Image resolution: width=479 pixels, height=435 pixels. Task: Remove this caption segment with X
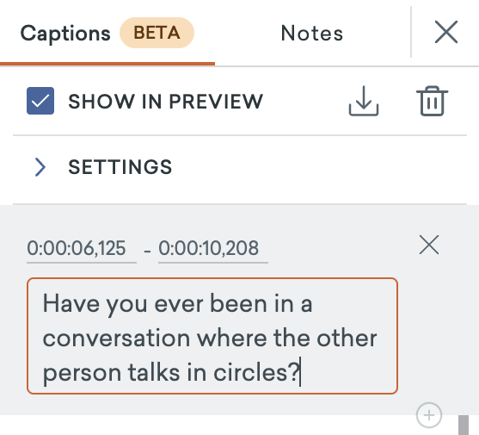point(429,245)
